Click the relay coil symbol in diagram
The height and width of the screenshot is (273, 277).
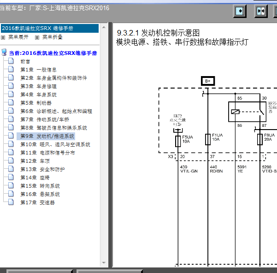(235, 112)
